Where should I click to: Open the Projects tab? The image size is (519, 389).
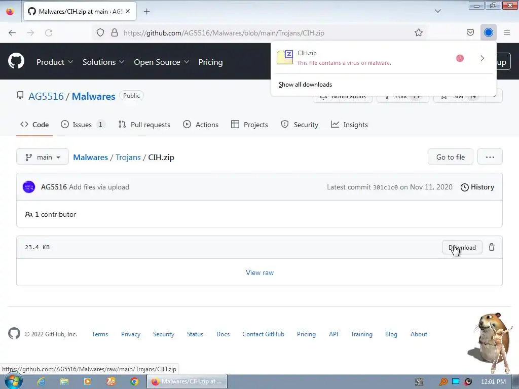click(249, 125)
